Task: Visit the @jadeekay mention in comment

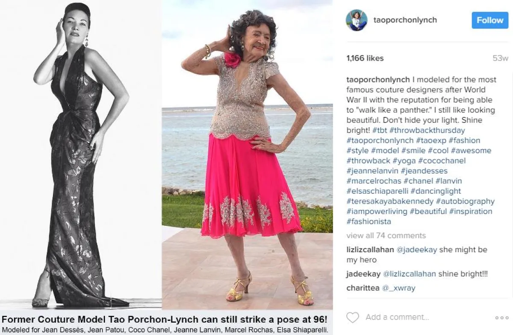Action: point(417,250)
